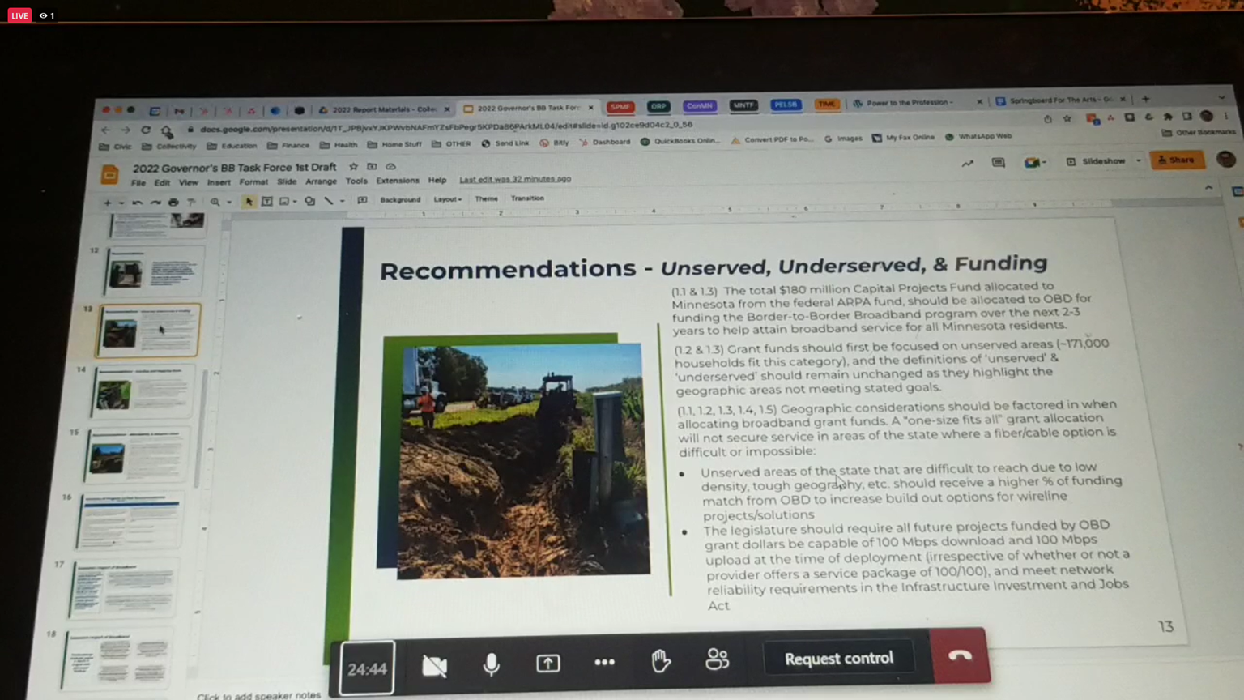Switch to 2022 Report Materials browser tab
The image size is (1244, 700).
(382, 109)
